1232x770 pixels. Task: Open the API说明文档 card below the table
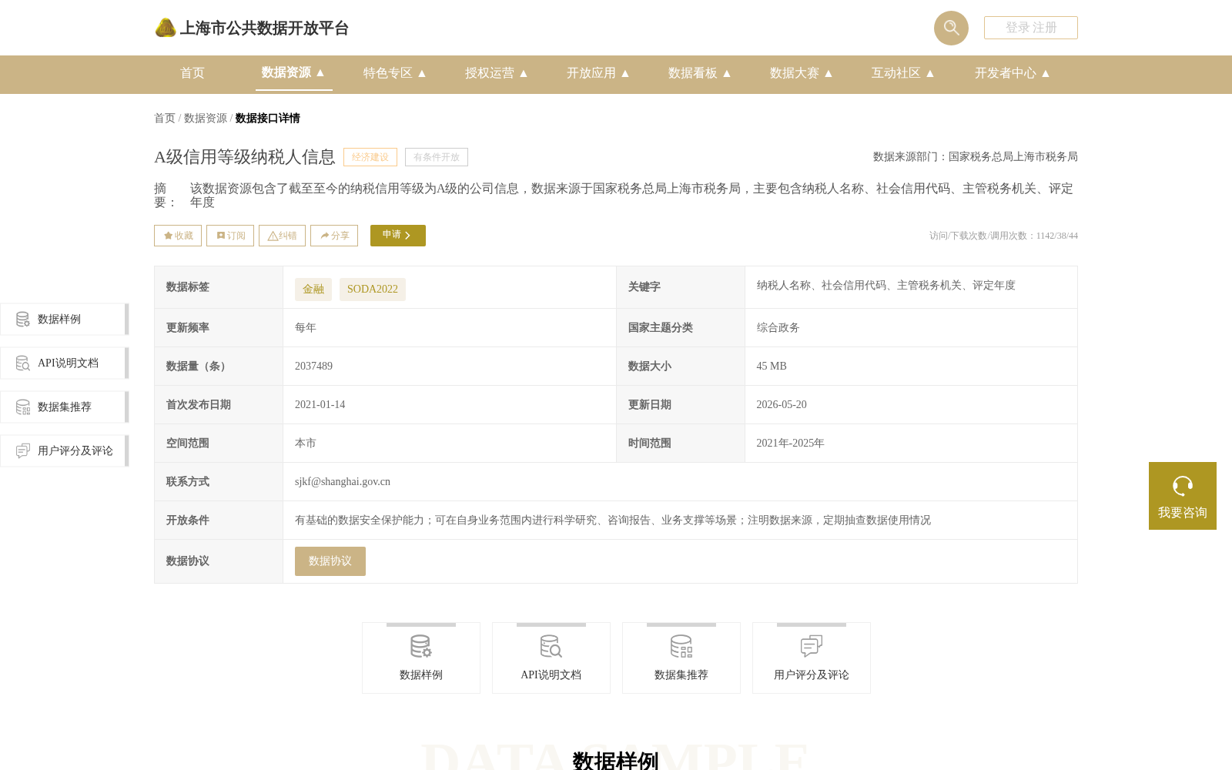click(x=551, y=658)
